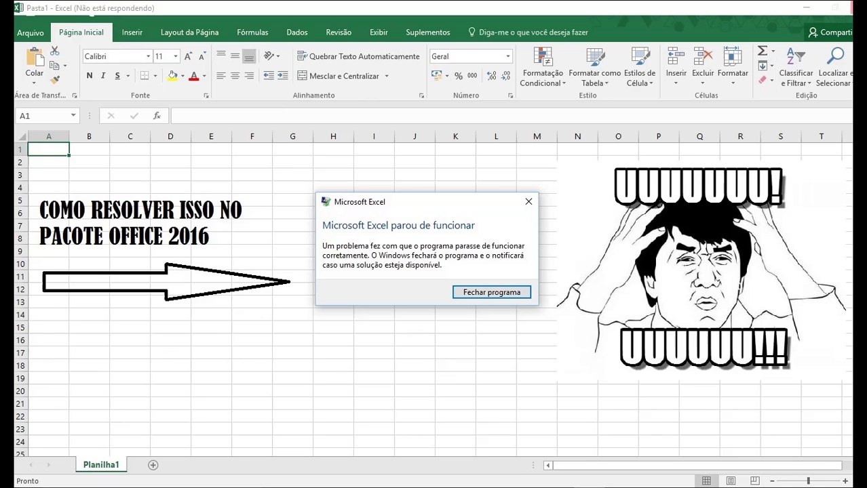This screenshot has height=488, width=867.
Task: Click the text orientation icon
Action: [x=269, y=56]
